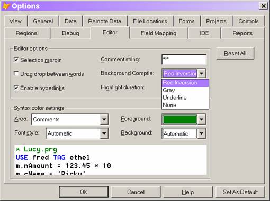Open the Background color dropdown arrow

(x=201, y=133)
